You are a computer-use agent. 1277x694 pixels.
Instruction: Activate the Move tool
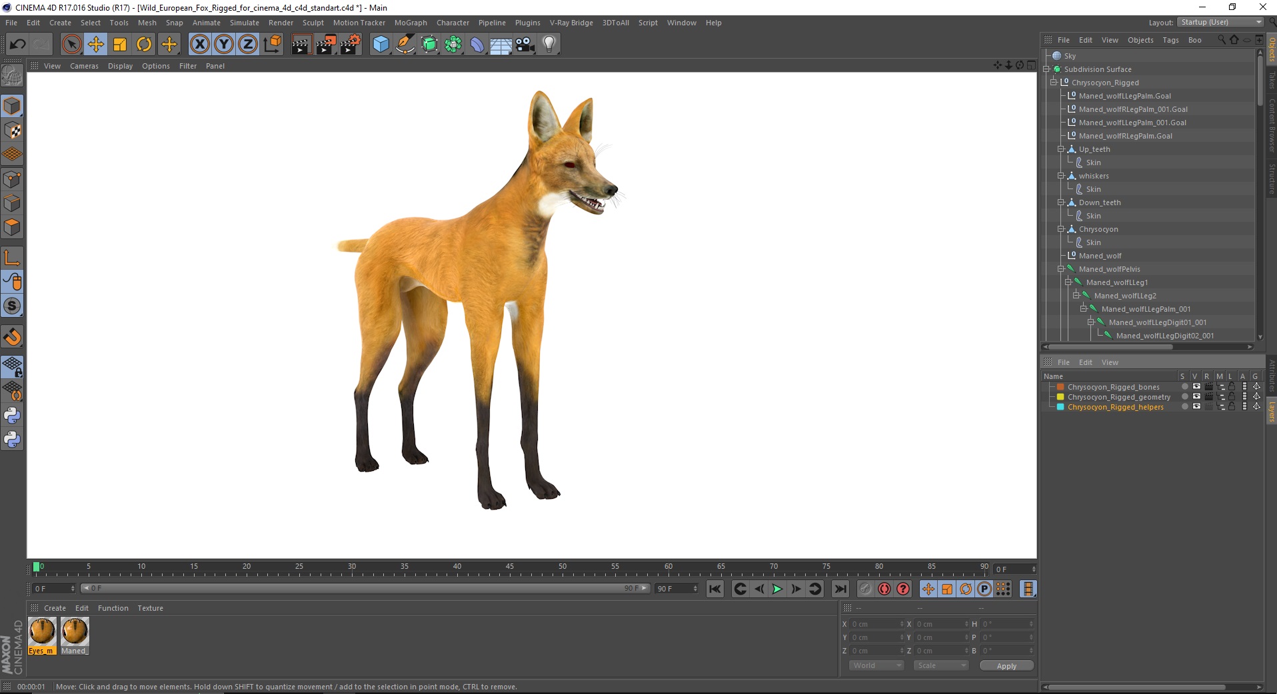click(96, 45)
